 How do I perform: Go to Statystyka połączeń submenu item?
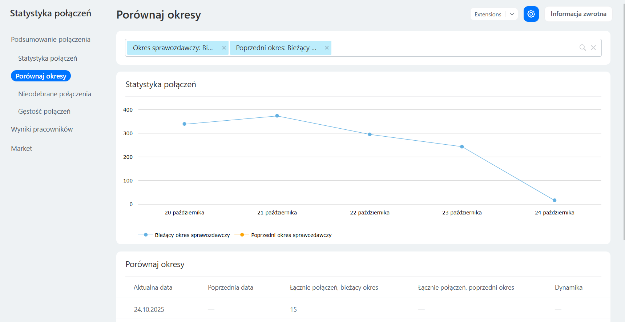[x=48, y=59]
